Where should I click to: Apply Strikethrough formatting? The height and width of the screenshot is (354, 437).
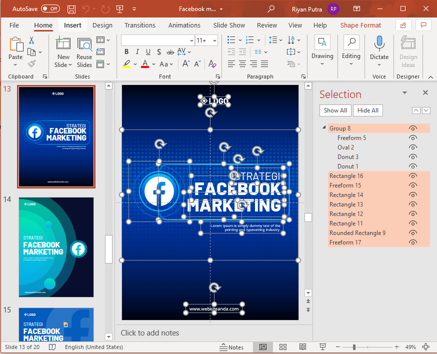pos(170,52)
